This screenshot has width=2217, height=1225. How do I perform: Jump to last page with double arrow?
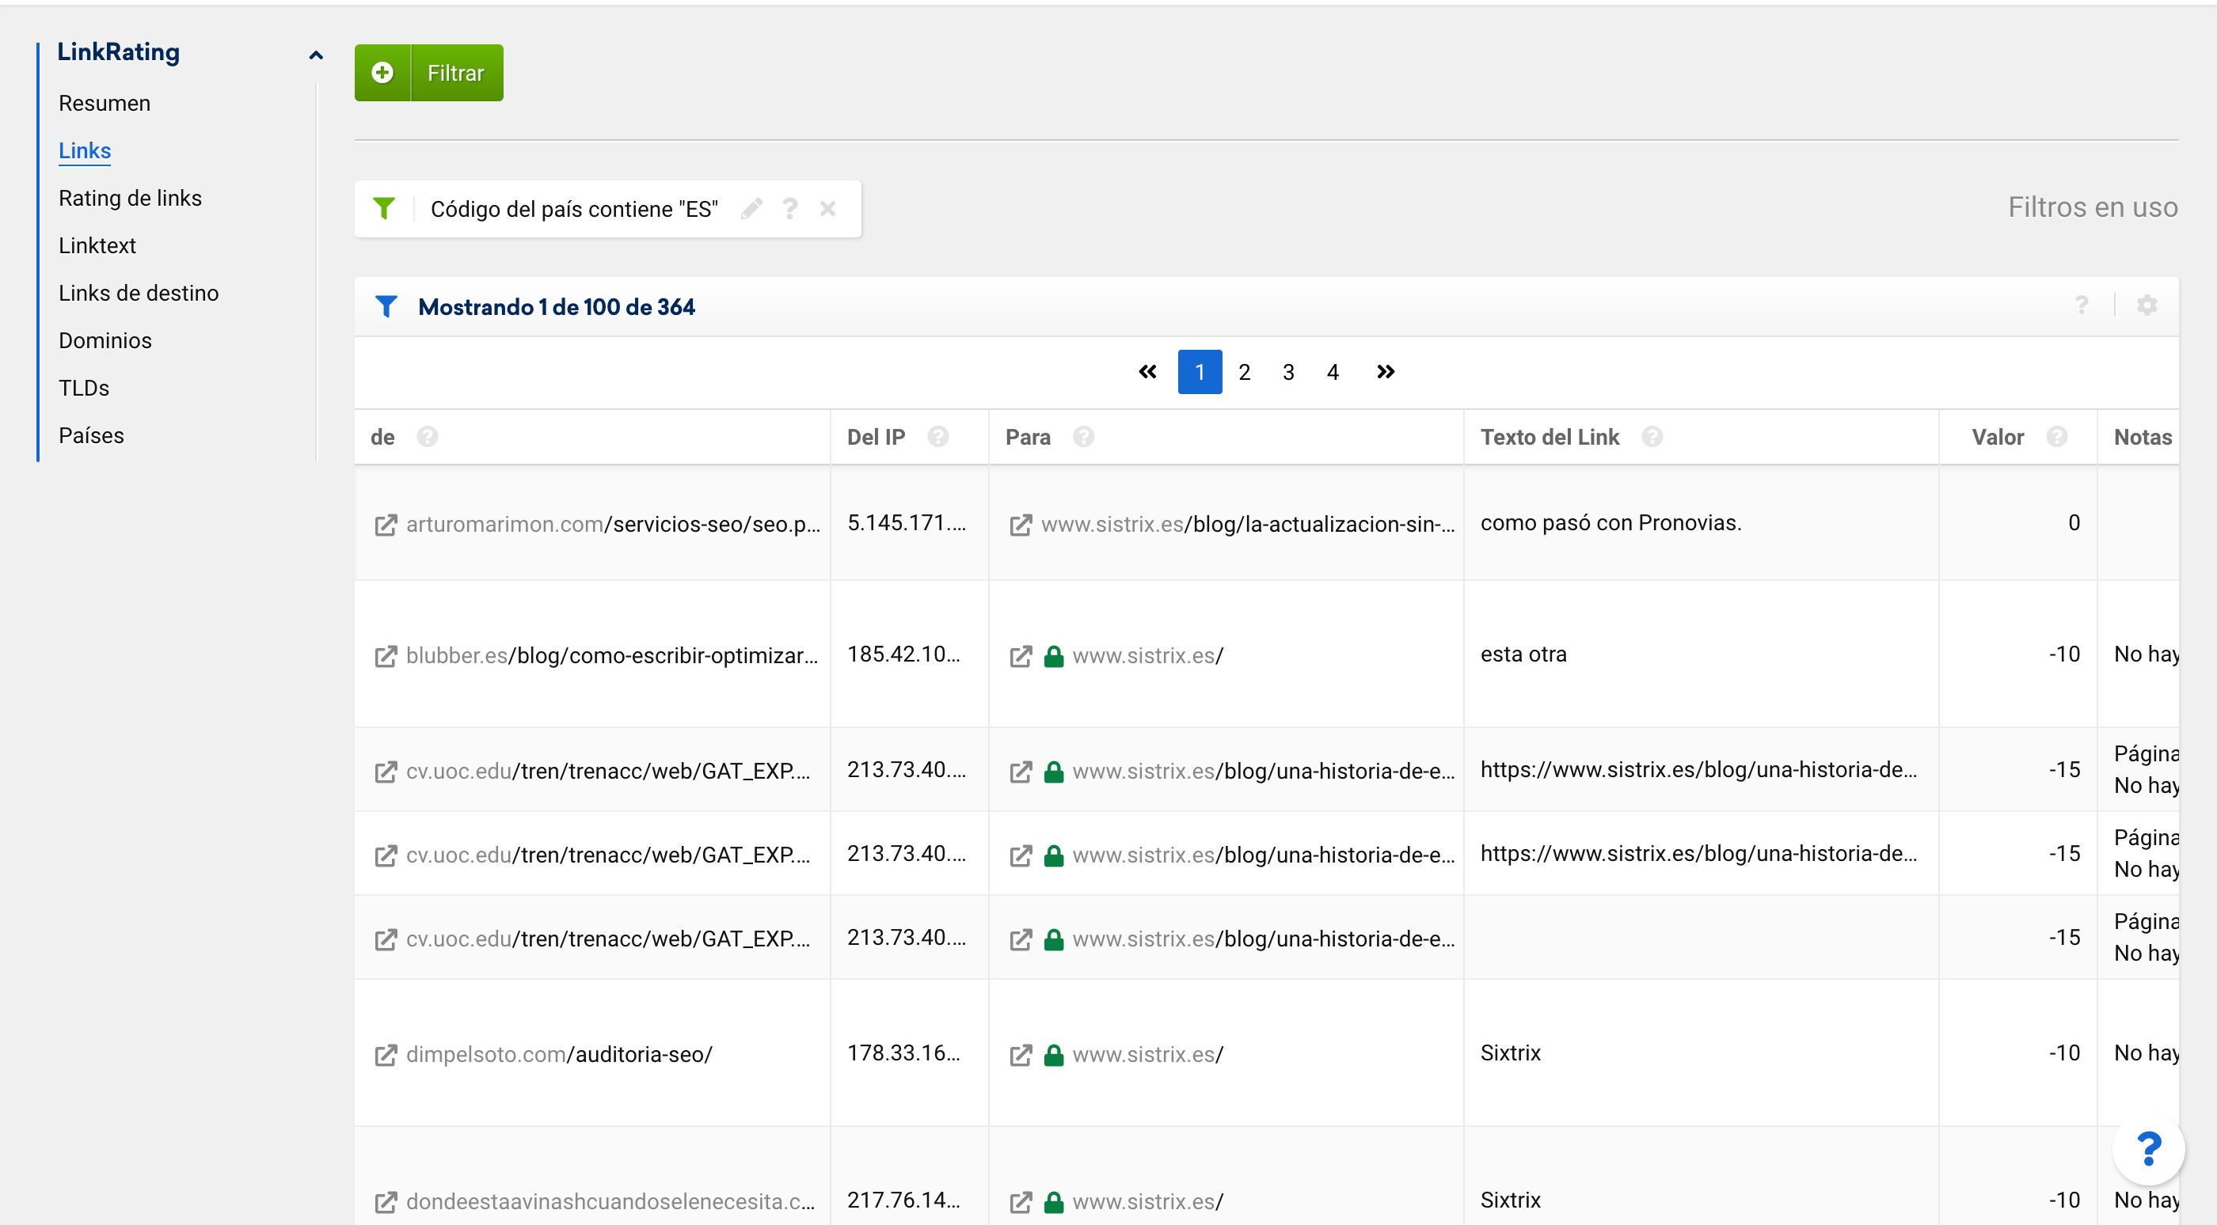1385,372
